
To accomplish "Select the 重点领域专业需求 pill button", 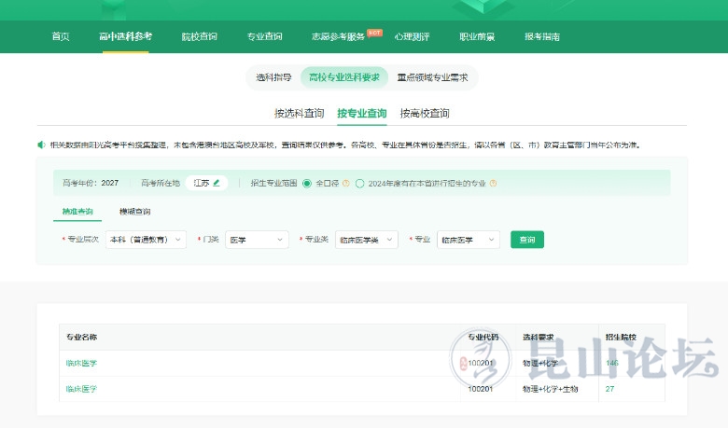I will [x=432, y=77].
